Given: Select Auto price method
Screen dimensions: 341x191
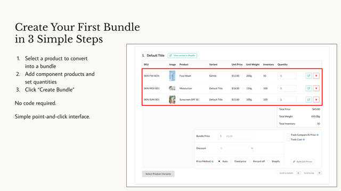Looking at the screenshot, I should (219, 161).
